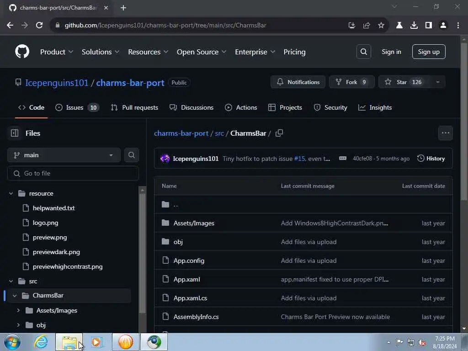Open the Enterprise menu dropdown
Viewport: 468px width, 351px height.
(255, 52)
